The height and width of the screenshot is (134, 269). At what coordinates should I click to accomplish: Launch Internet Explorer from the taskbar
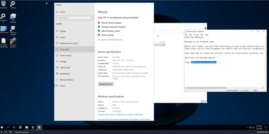(20, 127)
